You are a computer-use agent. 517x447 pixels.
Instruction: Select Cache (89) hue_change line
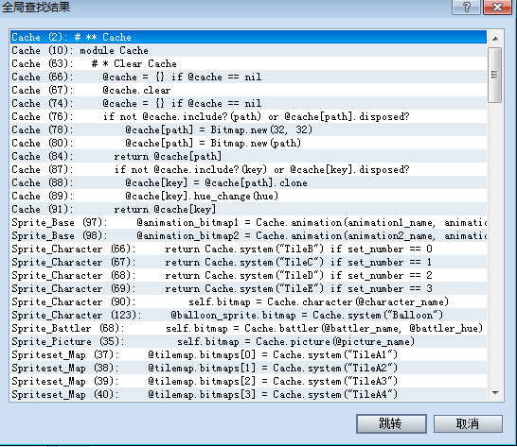click(x=248, y=196)
